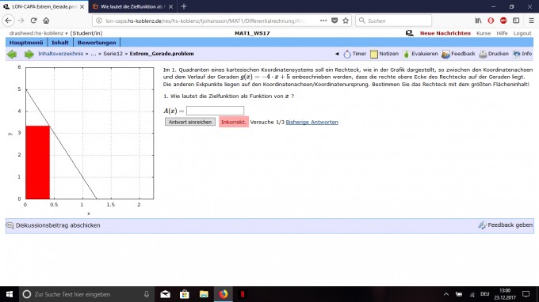This screenshot has width=539, height=302.
Task: Open Windows Start menu
Action: coord(10,294)
